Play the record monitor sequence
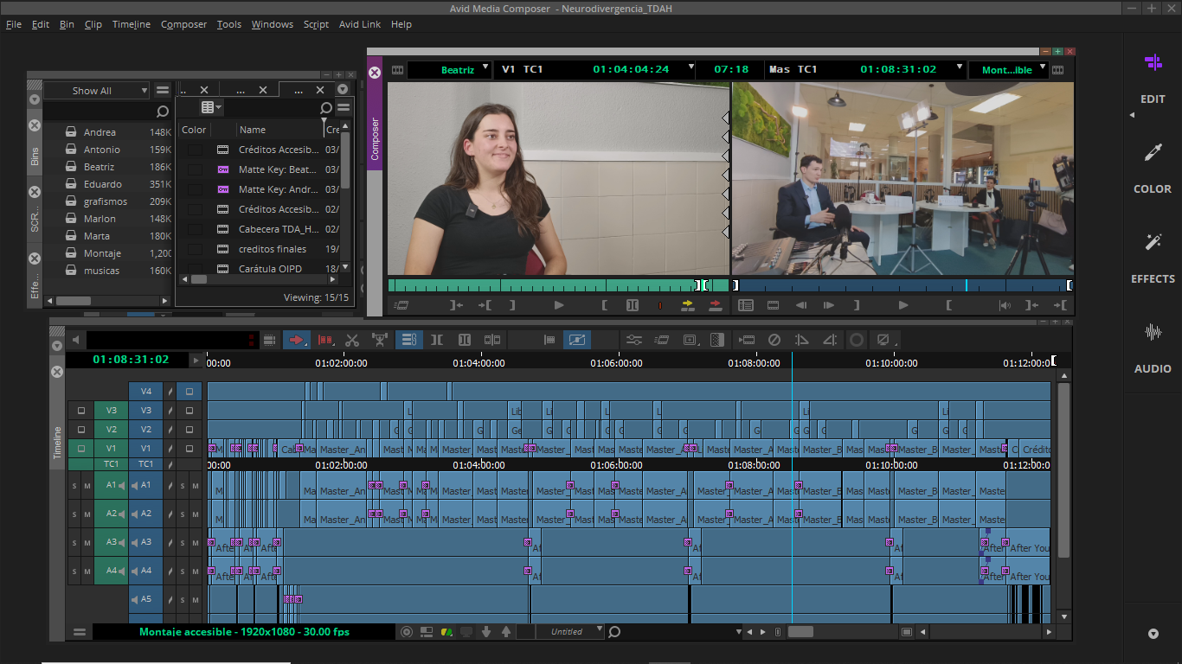 point(903,305)
